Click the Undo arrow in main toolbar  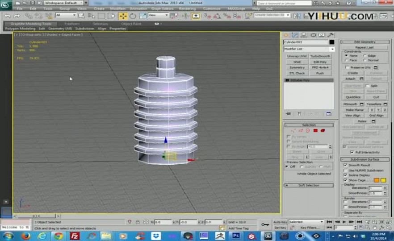[x=8, y=16]
